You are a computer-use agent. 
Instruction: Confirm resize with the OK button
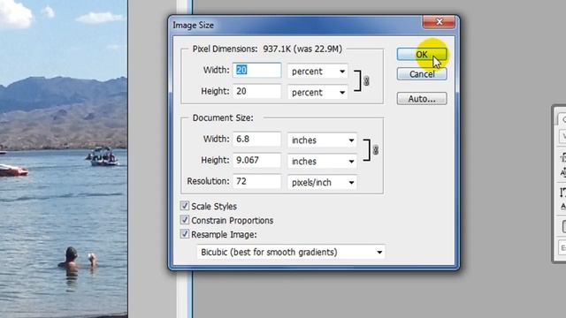point(422,55)
